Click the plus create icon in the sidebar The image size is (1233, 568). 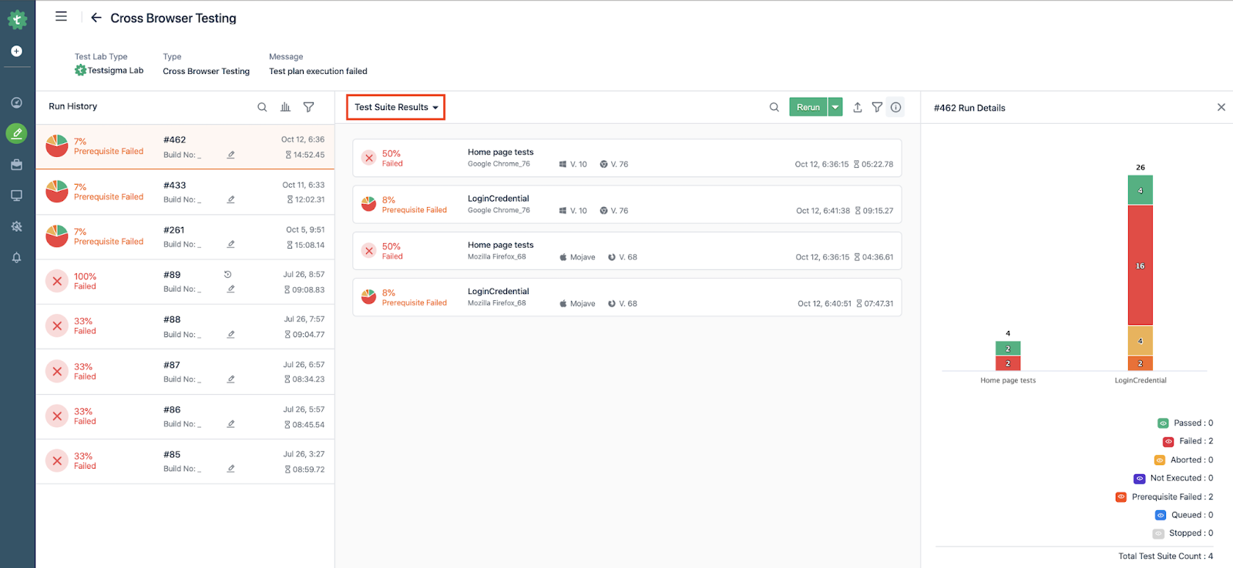(x=17, y=51)
